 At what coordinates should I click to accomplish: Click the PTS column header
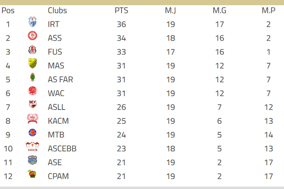(121, 10)
